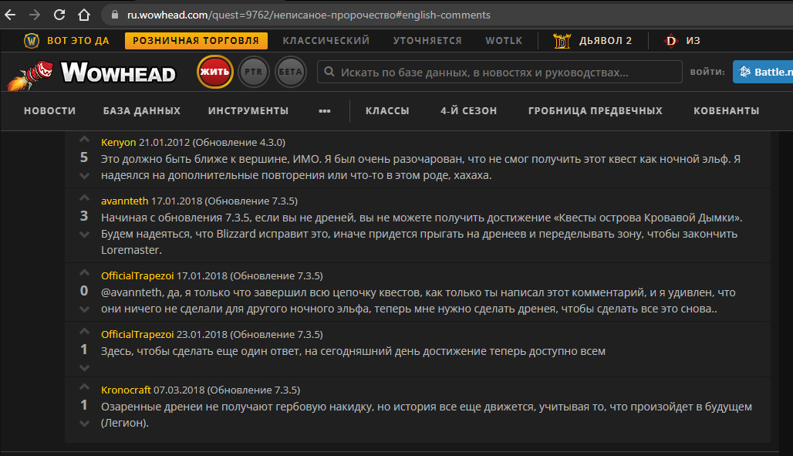Expand the Инструменты menu
The image size is (793, 456).
[x=248, y=111]
